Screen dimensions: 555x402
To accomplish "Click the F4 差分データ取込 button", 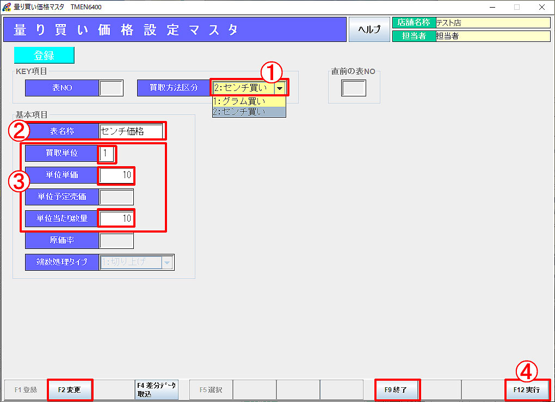I will (156, 389).
